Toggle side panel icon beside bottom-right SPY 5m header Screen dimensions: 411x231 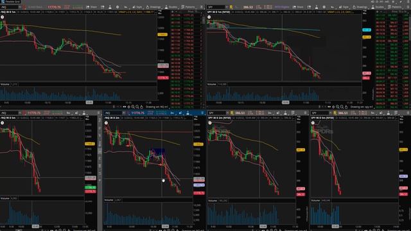tap(401, 118)
